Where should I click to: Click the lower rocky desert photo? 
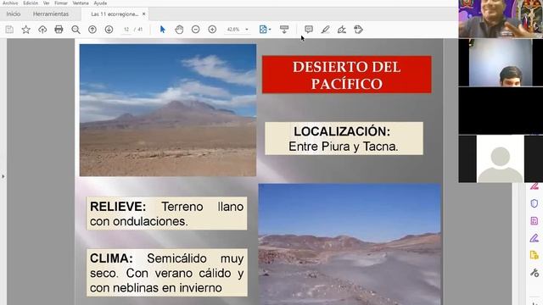(350, 244)
